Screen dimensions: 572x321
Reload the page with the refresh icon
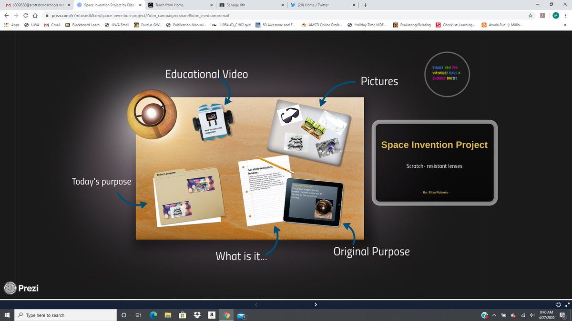27,15
